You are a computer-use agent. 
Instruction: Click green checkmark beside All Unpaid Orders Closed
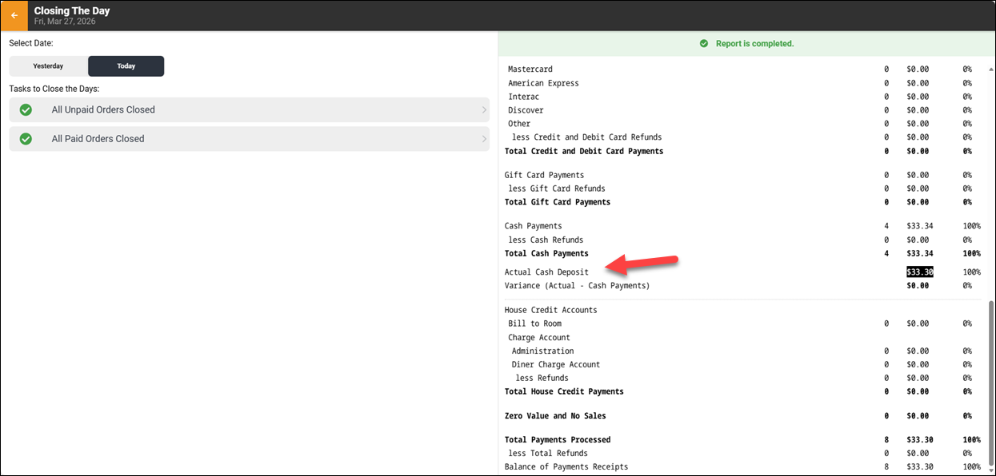26,110
